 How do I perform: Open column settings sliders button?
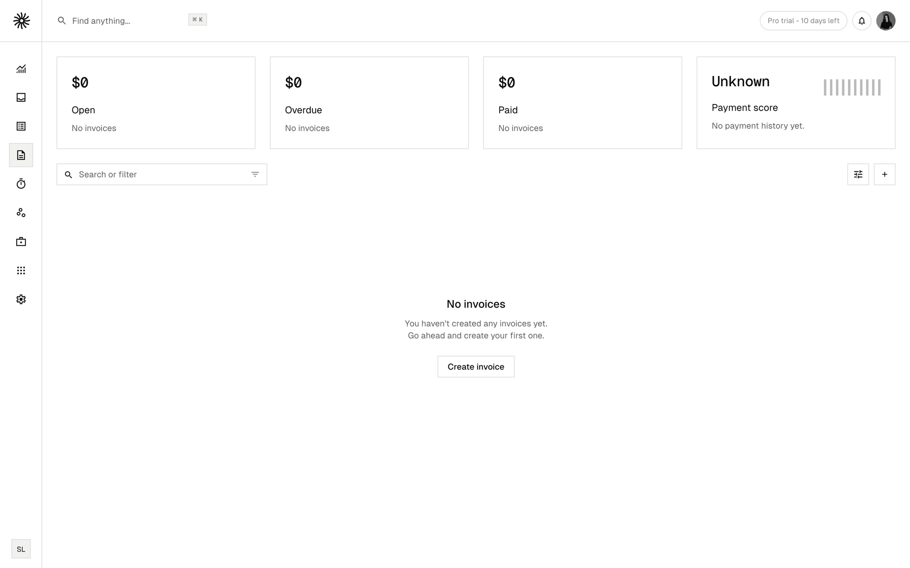click(858, 175)
